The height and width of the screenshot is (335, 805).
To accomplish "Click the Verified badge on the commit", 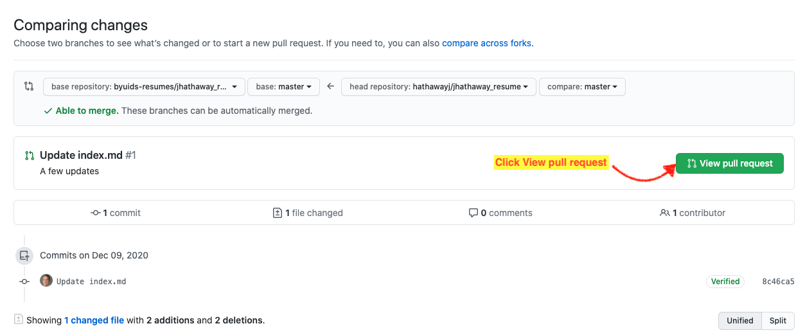I will (725, 282).
